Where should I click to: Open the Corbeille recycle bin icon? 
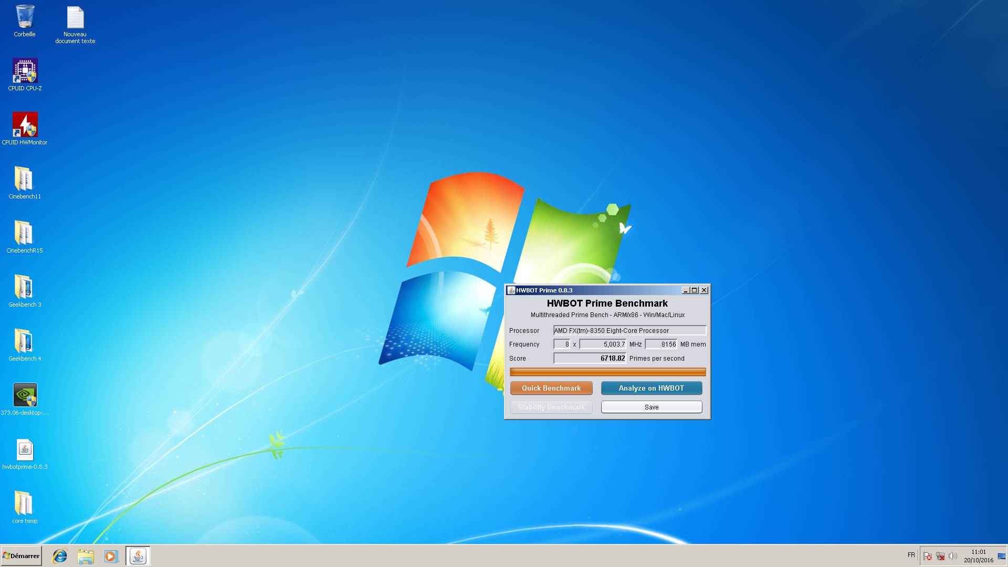[x=25, y=21]
